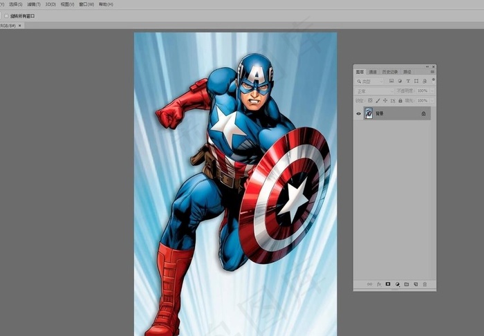Toggle prevent artboard auto-nesting lock icon
This screenshot has width=484, height=336.
pos(393,100)
